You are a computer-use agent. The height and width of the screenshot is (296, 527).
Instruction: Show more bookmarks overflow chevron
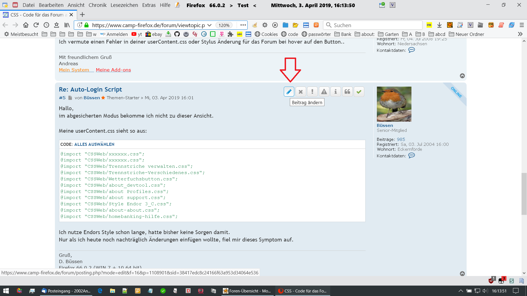[520, 34]
